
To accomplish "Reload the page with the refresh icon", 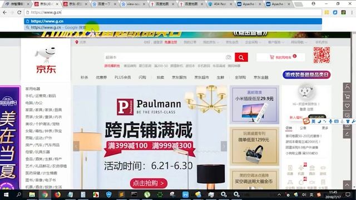I will (x=19, y=12).
